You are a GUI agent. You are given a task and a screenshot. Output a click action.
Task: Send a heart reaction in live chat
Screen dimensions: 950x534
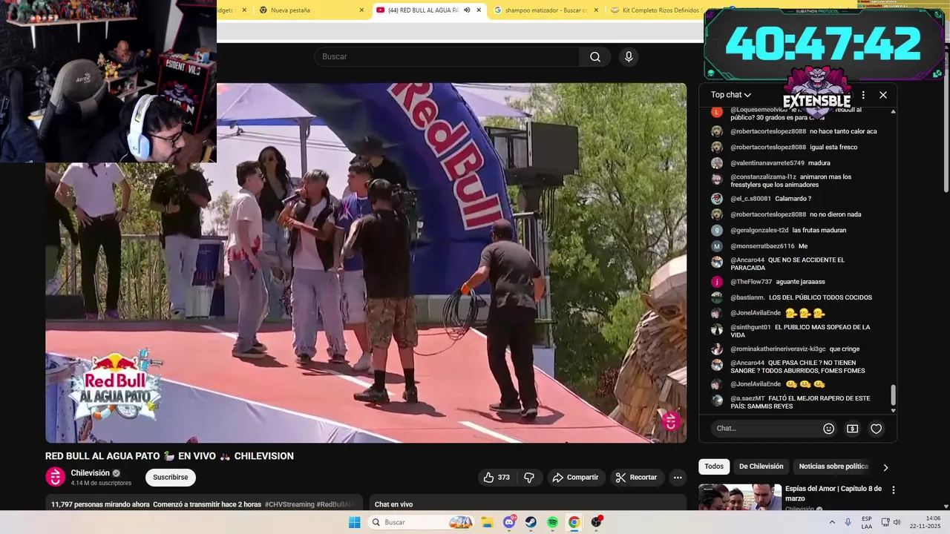click(x=877, y=429)
